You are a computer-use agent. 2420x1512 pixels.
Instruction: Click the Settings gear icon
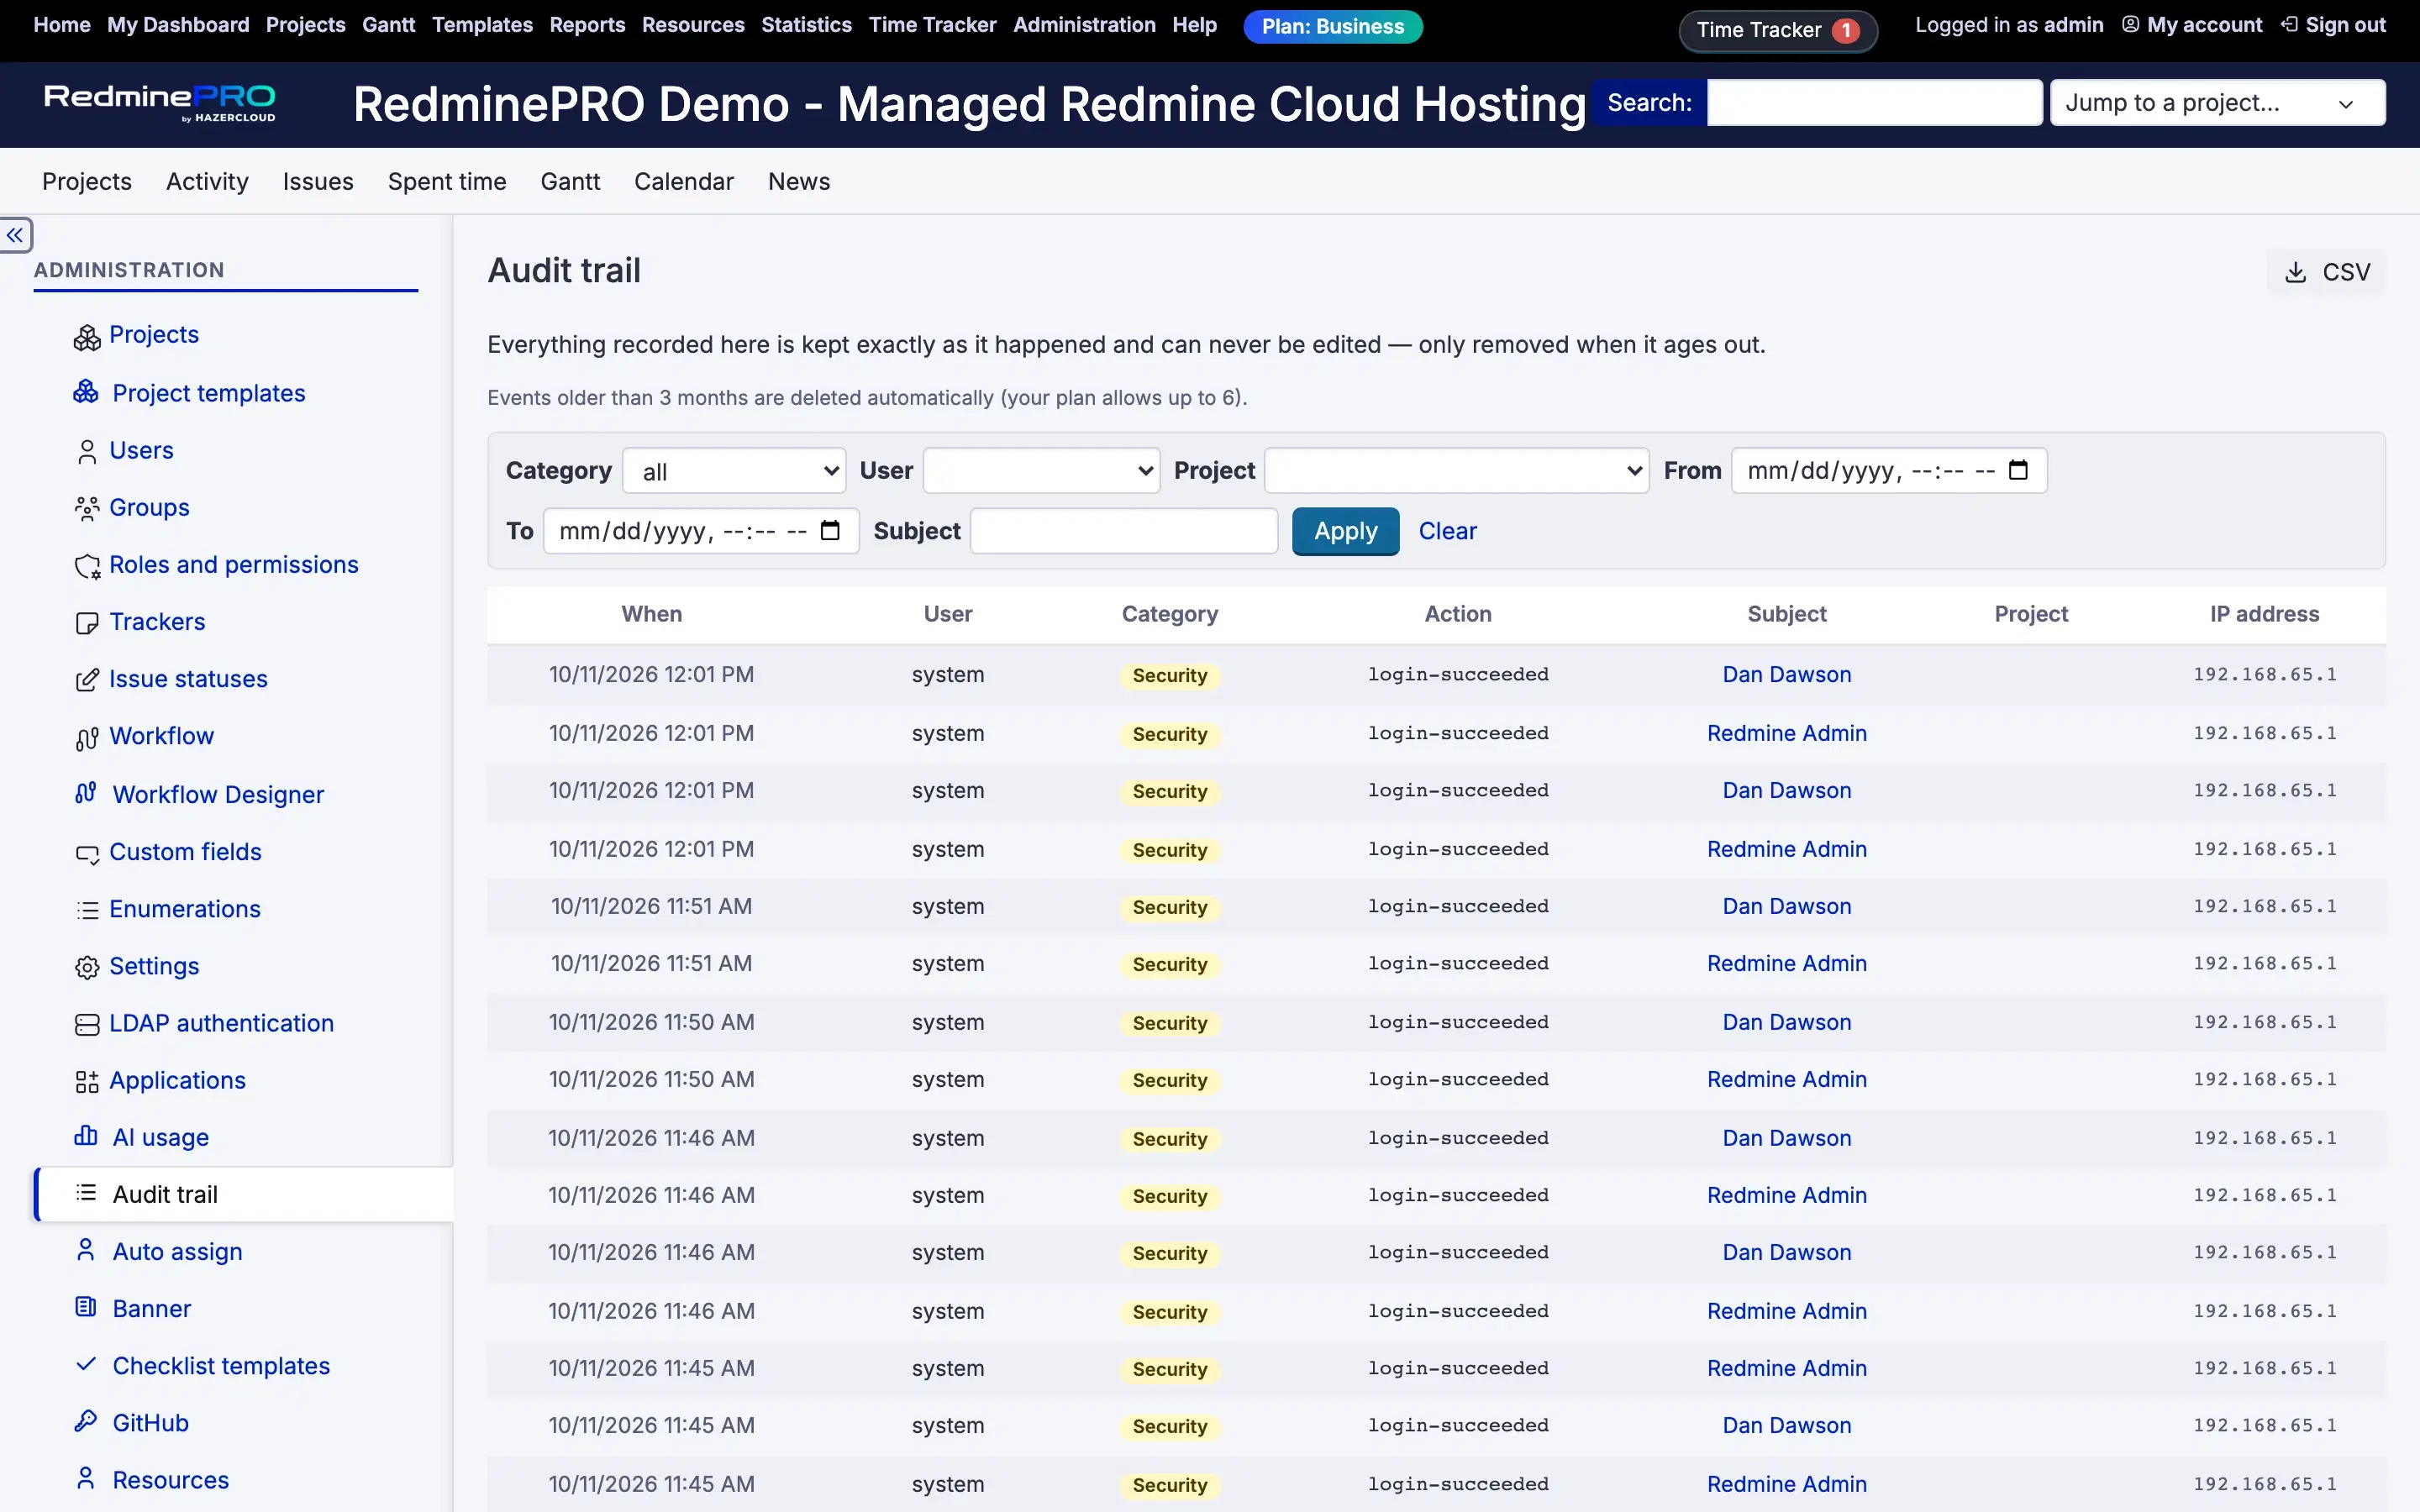tap(87, 967)
